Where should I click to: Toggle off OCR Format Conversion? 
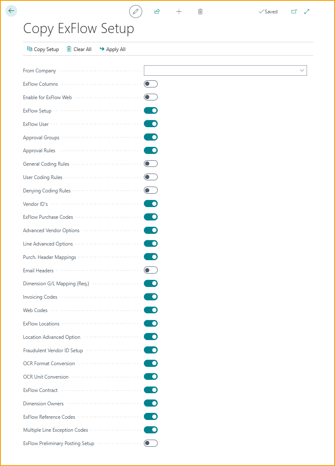point(151,364)
